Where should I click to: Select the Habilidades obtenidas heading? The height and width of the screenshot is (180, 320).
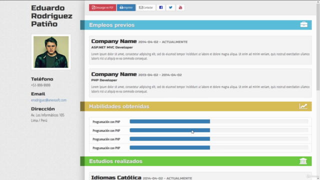[119, 106]
